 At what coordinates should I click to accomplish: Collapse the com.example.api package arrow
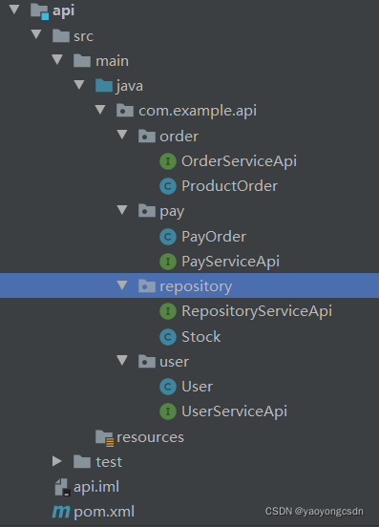(100, 110)
